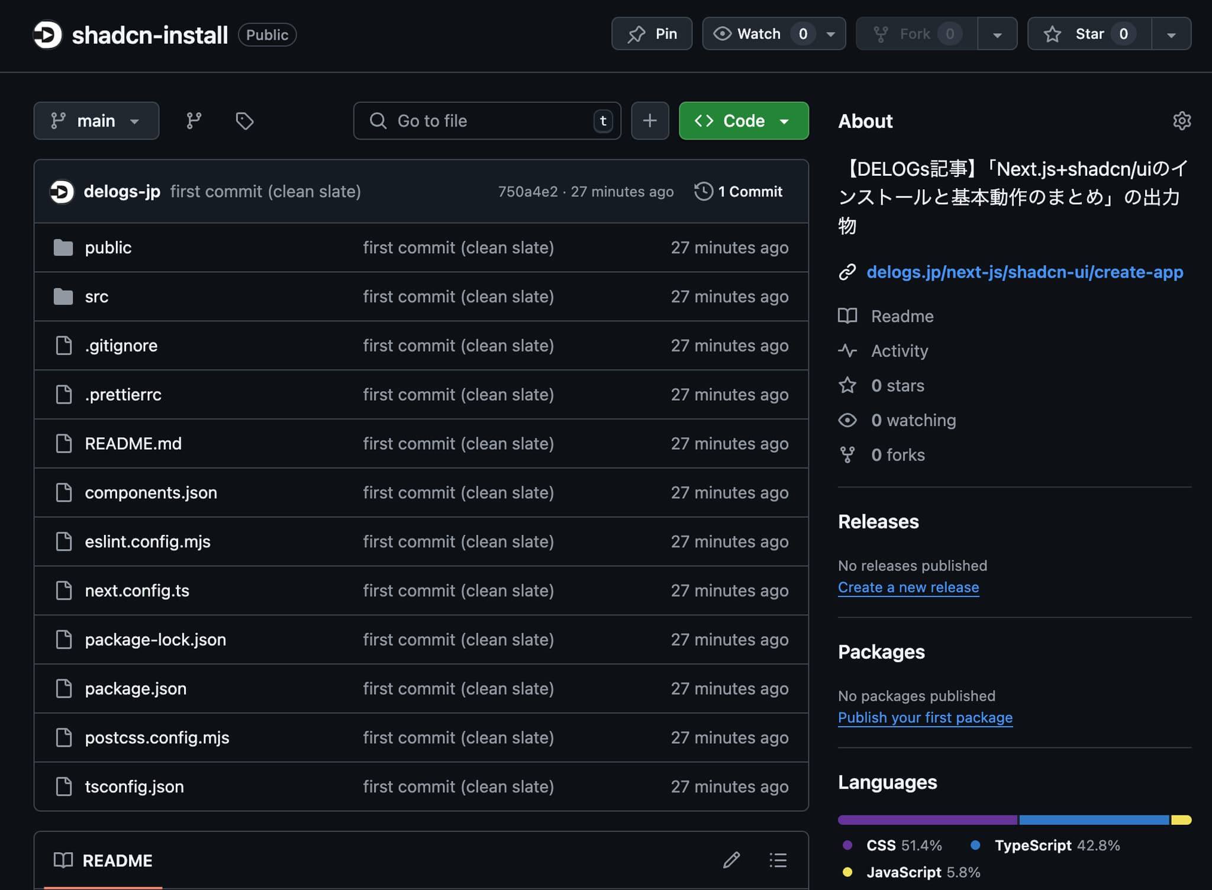Image resolution: width=1212 pixels, height=890 pixels.
Task: Click the committer avatar in commit row
Action: (62, 191)
